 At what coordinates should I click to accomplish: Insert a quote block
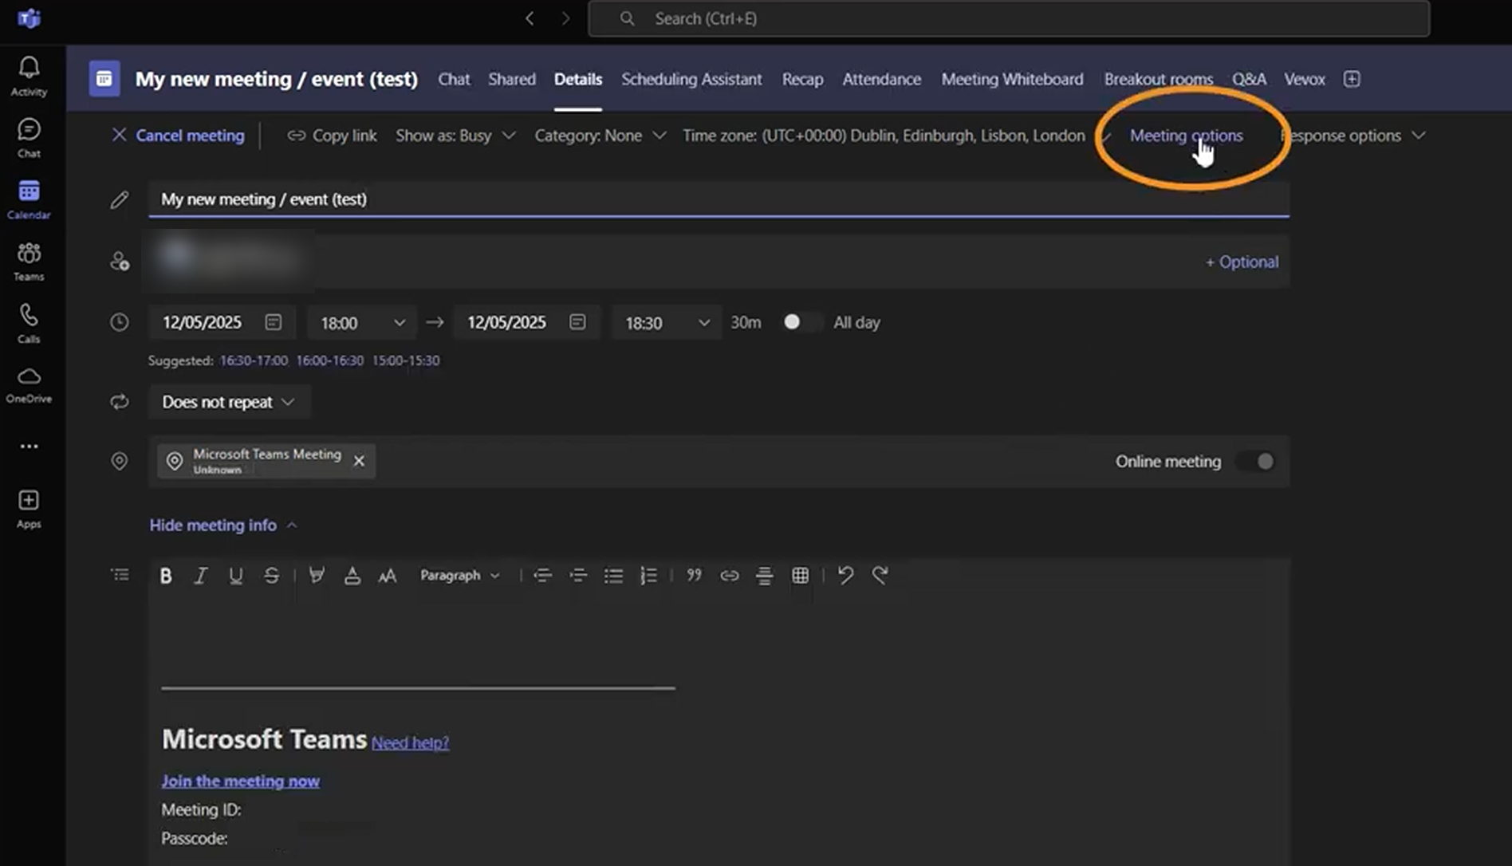pyautogui.click(x=694, y=576)
